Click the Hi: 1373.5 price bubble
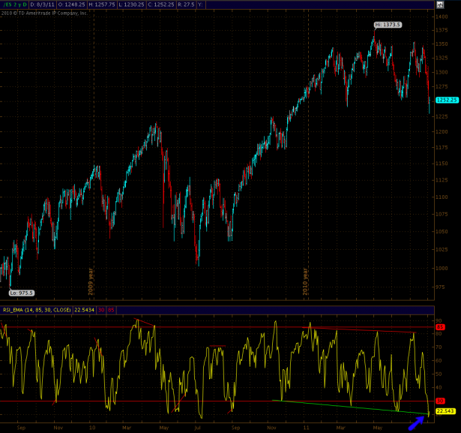Screen dimensions: 461x433 388,25
